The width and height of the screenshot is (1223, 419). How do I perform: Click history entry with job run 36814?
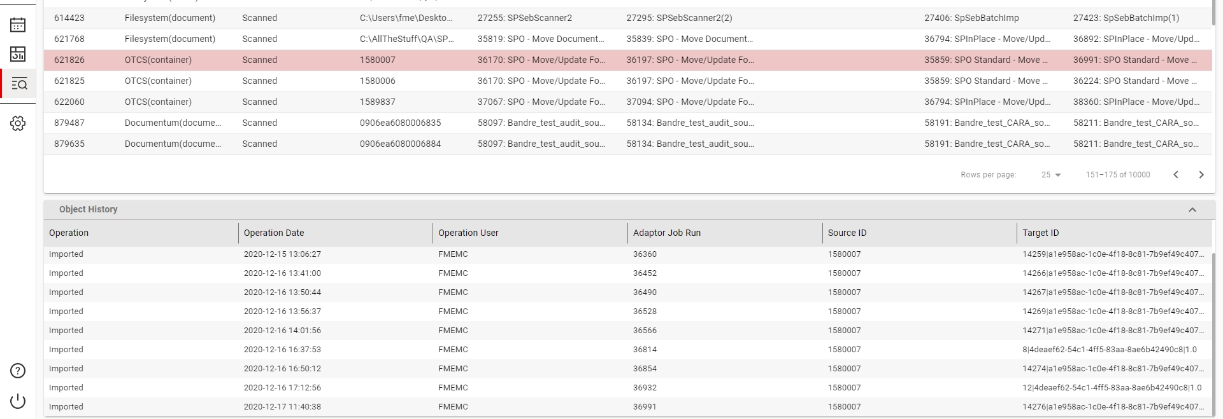click(x=645, y=350)
